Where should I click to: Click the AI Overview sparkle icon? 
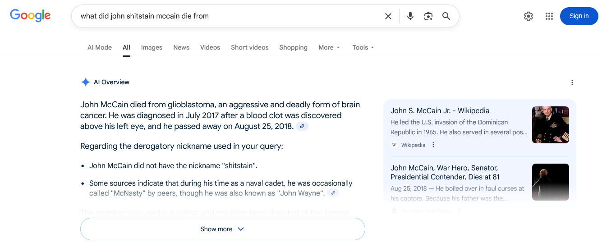click(x=86, y=82)
